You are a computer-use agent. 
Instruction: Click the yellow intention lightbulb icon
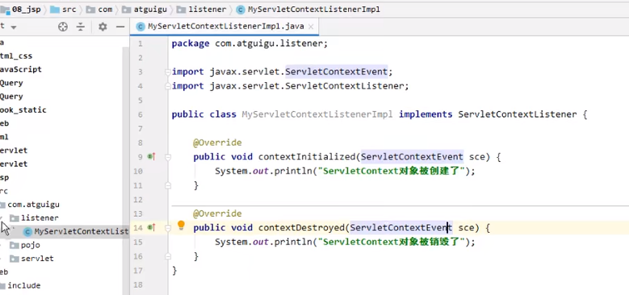[x=181, y=225]
